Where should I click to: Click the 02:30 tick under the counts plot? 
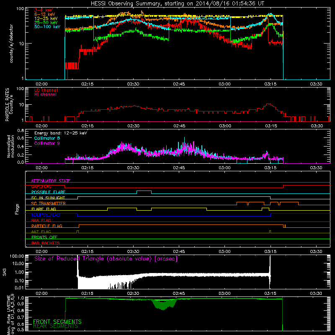133,84
